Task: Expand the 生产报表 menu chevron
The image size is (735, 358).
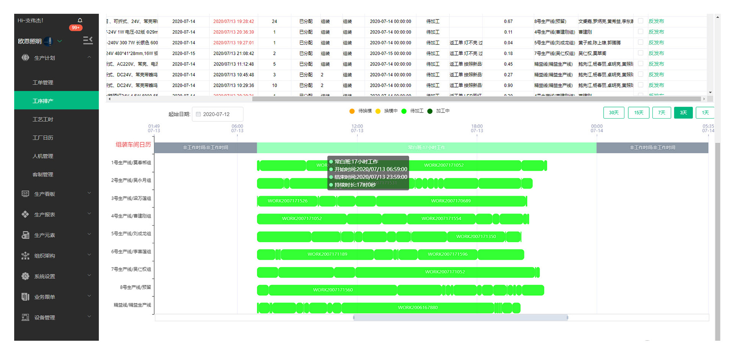Action: (x=89, y=214)
